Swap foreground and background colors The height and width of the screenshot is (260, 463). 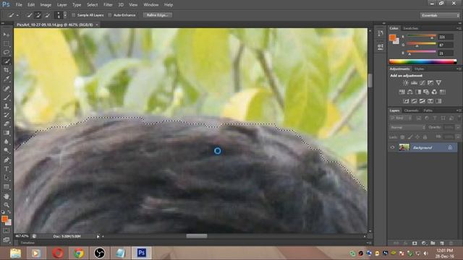tap(9, 212)
